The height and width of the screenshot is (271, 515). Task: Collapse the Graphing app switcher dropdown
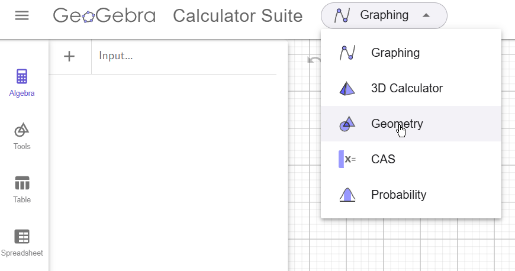384,15
